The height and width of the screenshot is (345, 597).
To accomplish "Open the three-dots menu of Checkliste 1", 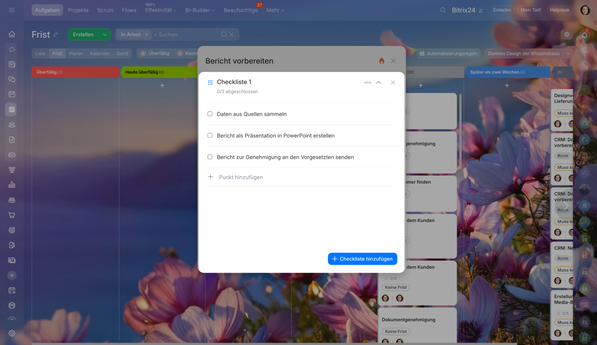I will pyautogui.click(x=368, y=83).
